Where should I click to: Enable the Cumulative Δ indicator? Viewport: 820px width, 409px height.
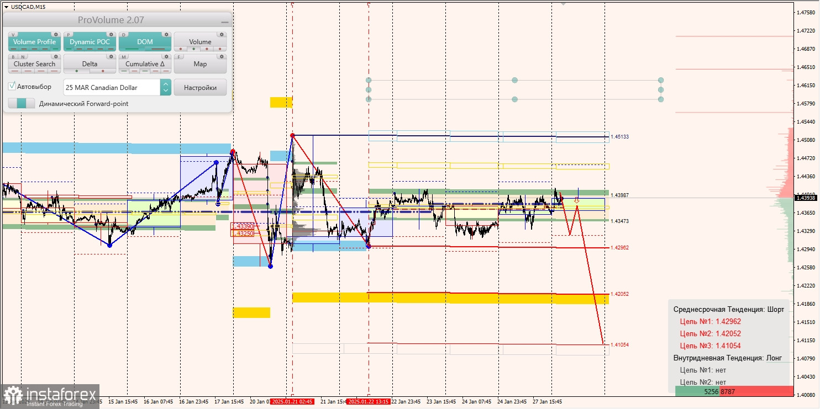tap(145, 64)
